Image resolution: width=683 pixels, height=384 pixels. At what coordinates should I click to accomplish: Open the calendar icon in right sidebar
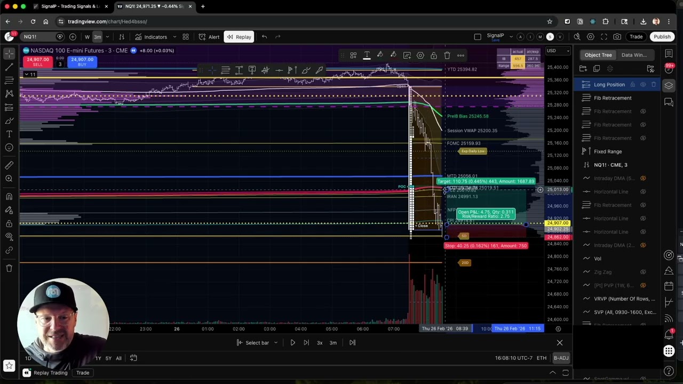(669, 287)
